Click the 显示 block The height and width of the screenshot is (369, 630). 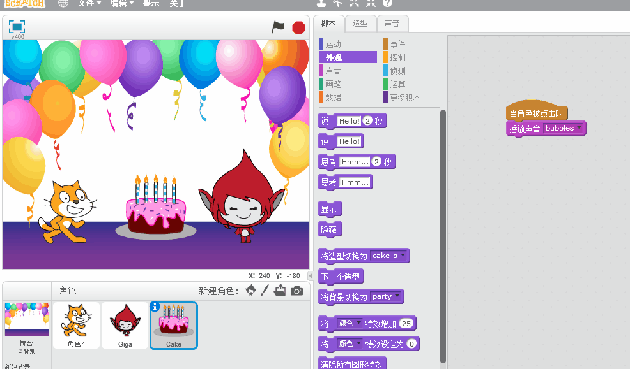tap(330, 209)
